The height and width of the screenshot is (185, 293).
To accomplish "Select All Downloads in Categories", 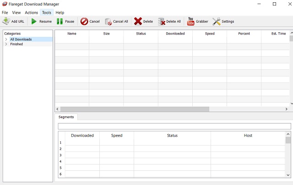I will (x=21, y=39).
